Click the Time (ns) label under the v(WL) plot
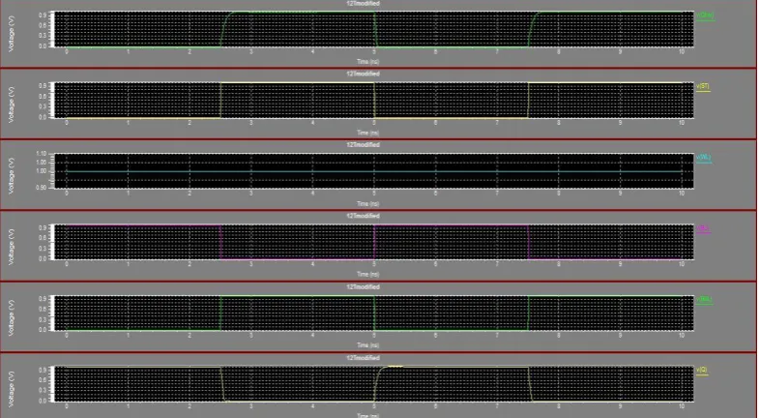The width and height of the screenshot is (759, 418). point(367,204)
